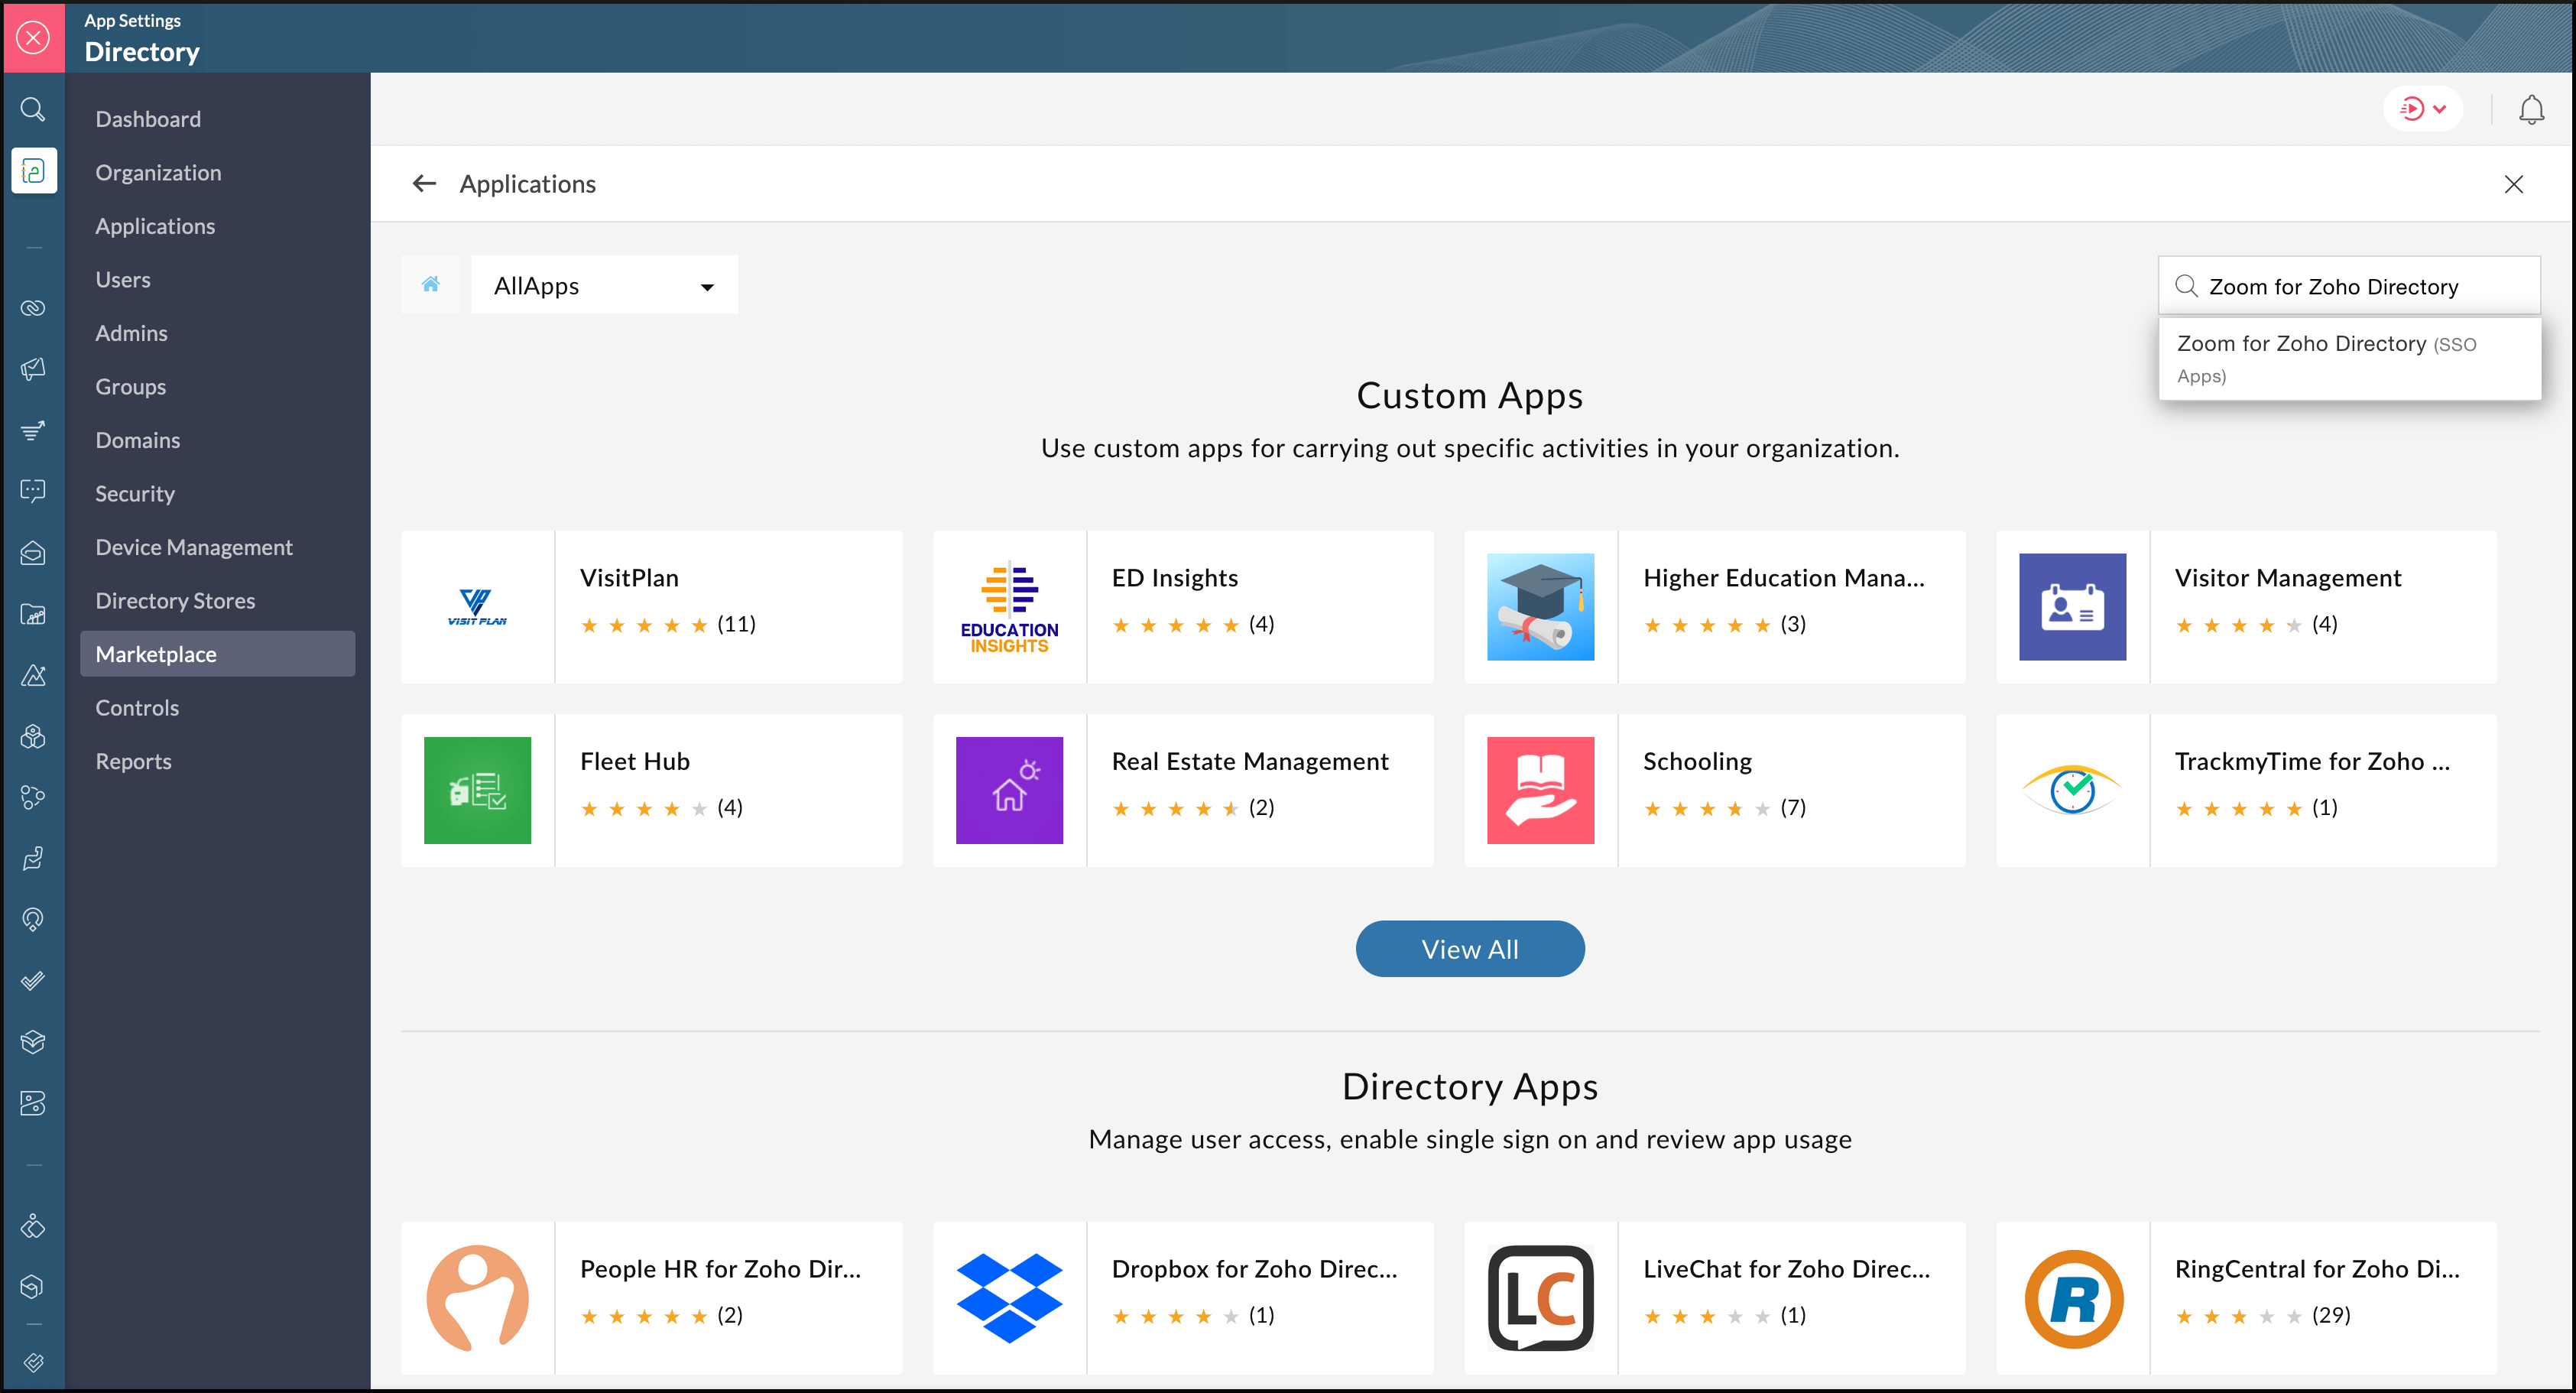Viewport: 2576px width, 1393px height.
Task: Click the red circular close icon top-left
Action: point(33,38)
